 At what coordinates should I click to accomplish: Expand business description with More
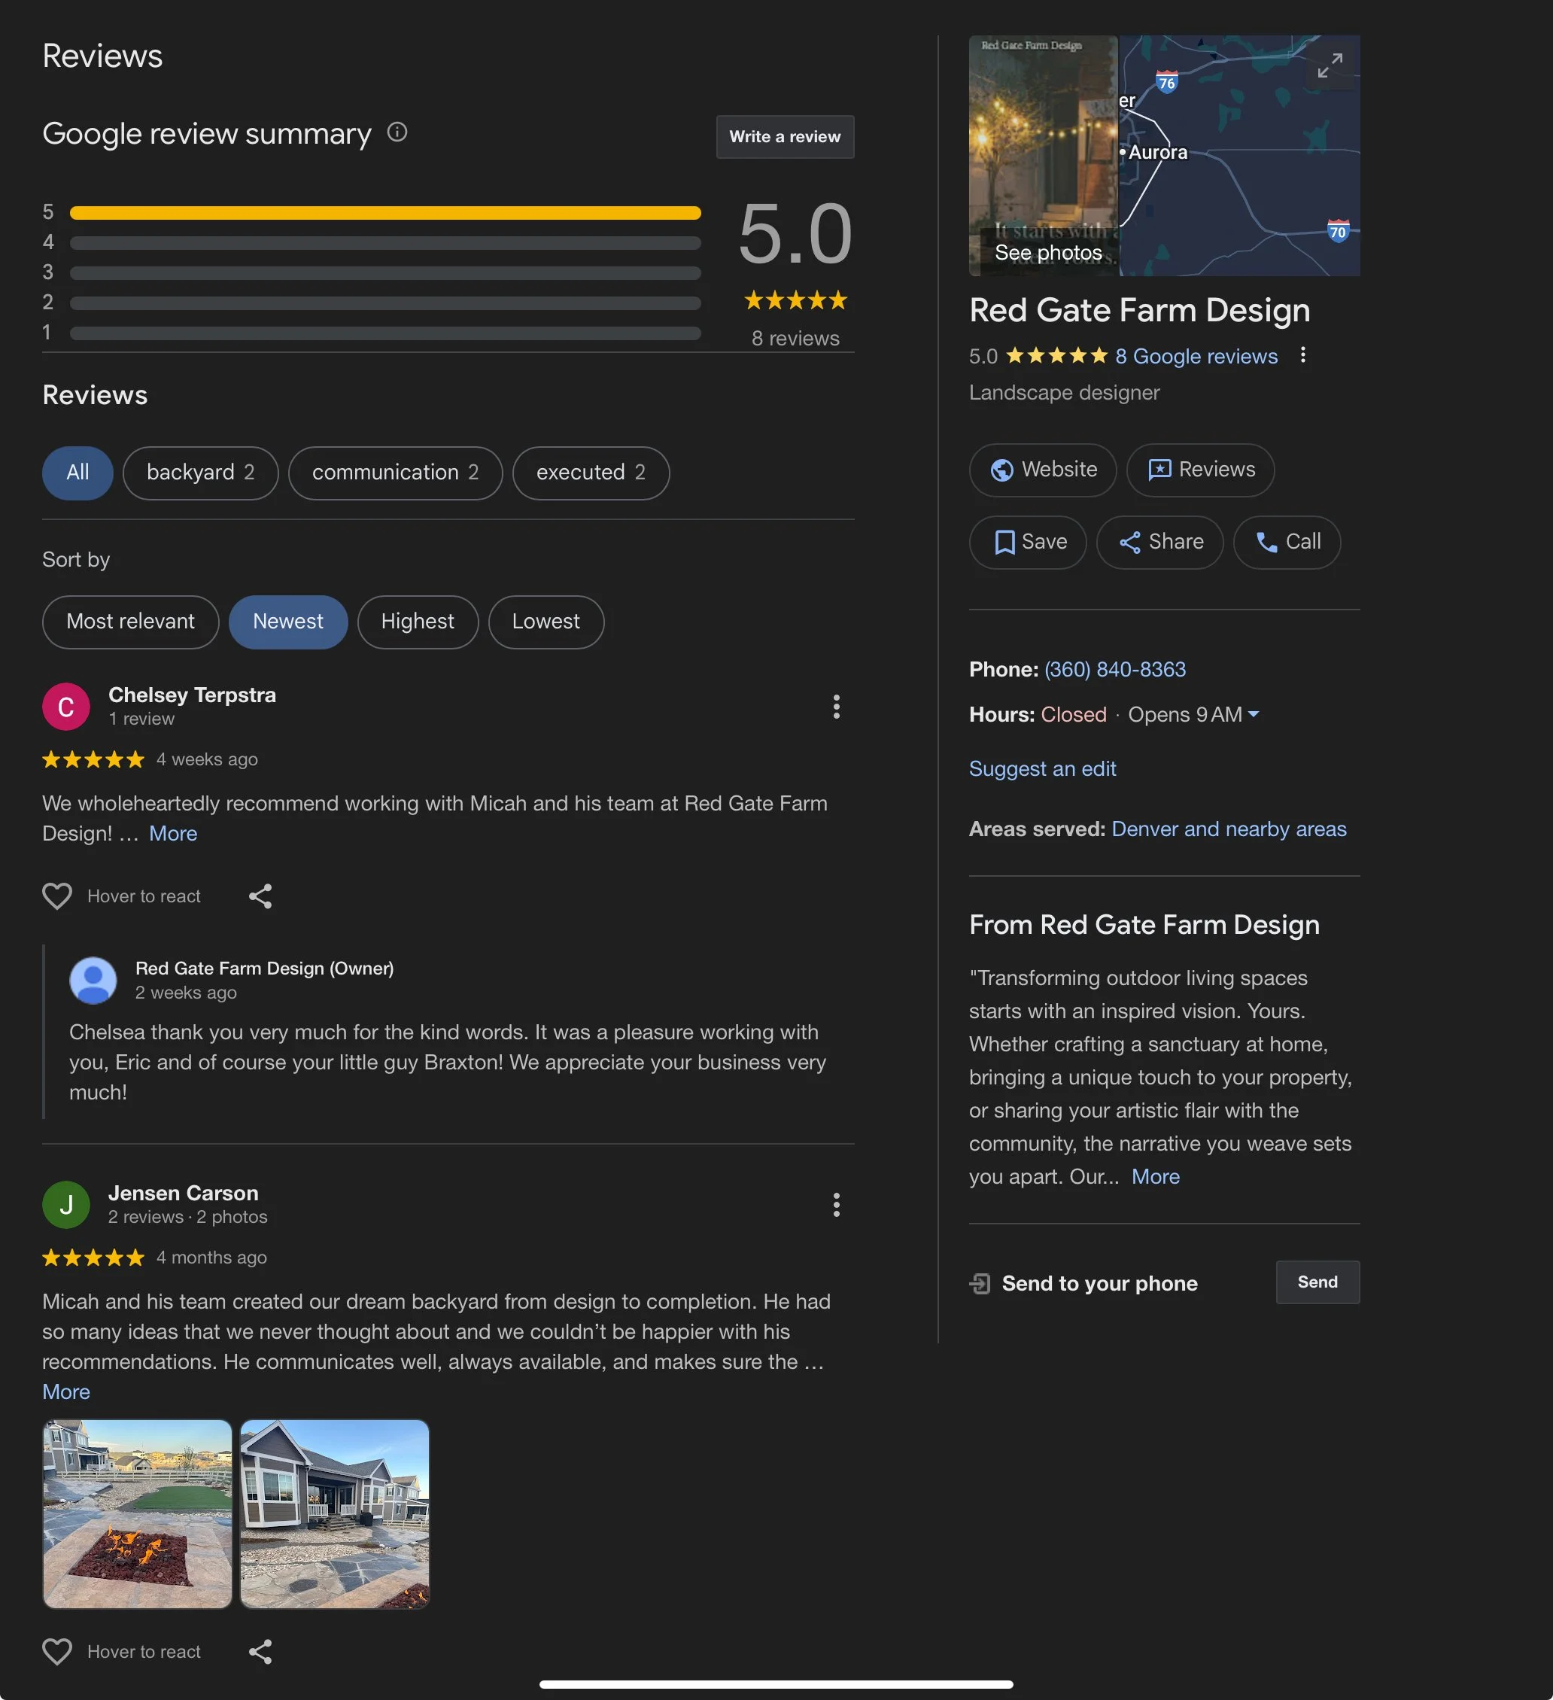[1155, 1176]
